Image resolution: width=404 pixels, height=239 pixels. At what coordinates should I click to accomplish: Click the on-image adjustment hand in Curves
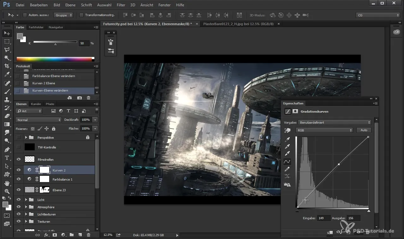pyautogui.click(x=287, y=130)
